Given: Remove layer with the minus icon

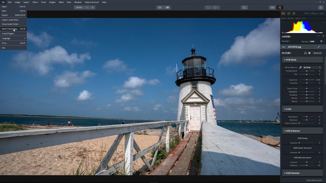Looking at the screenshot, I should click(x=319, y=36).
